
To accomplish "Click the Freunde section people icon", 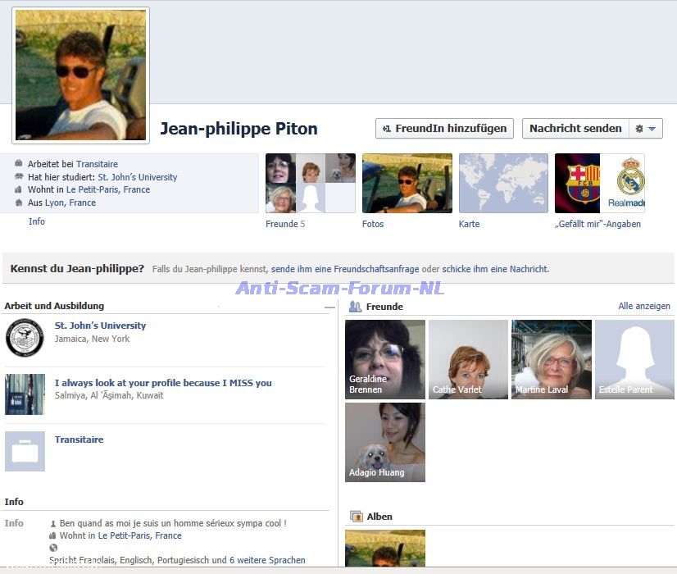I will [x=355, y=307].
